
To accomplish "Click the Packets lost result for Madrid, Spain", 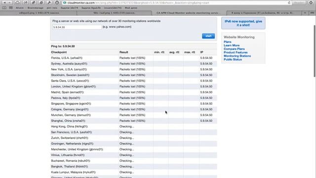I will [132, 92].
